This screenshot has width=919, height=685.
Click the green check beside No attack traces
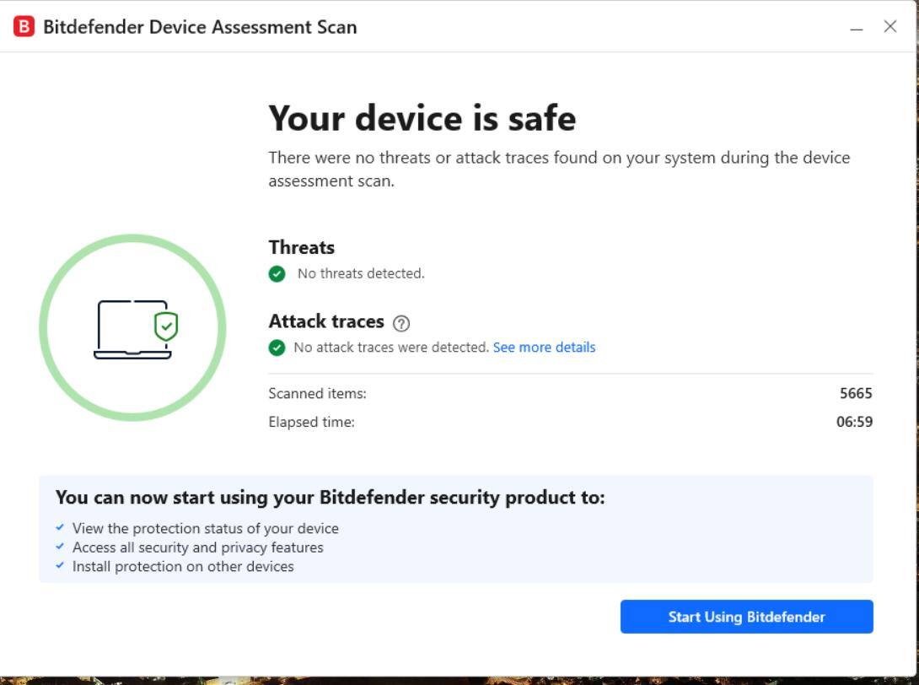(x=277, y=348)
